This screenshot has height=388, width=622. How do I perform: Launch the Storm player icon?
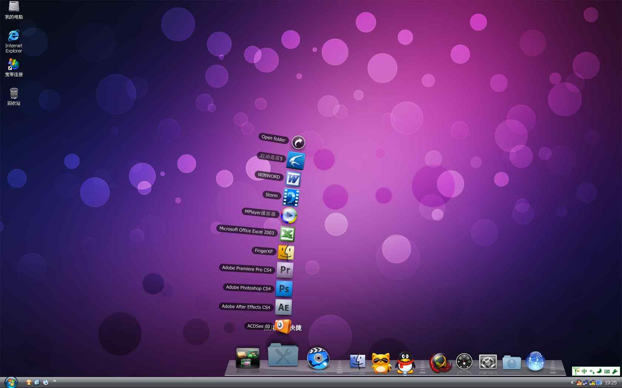291,197
